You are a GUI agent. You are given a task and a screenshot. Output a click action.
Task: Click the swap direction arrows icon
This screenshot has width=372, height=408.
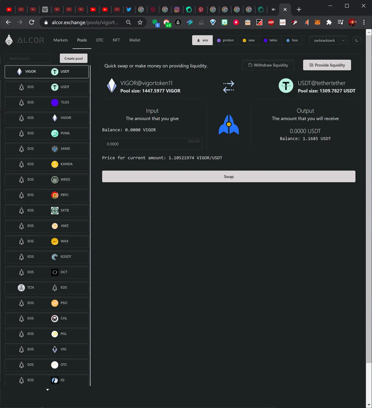(228, 87)
